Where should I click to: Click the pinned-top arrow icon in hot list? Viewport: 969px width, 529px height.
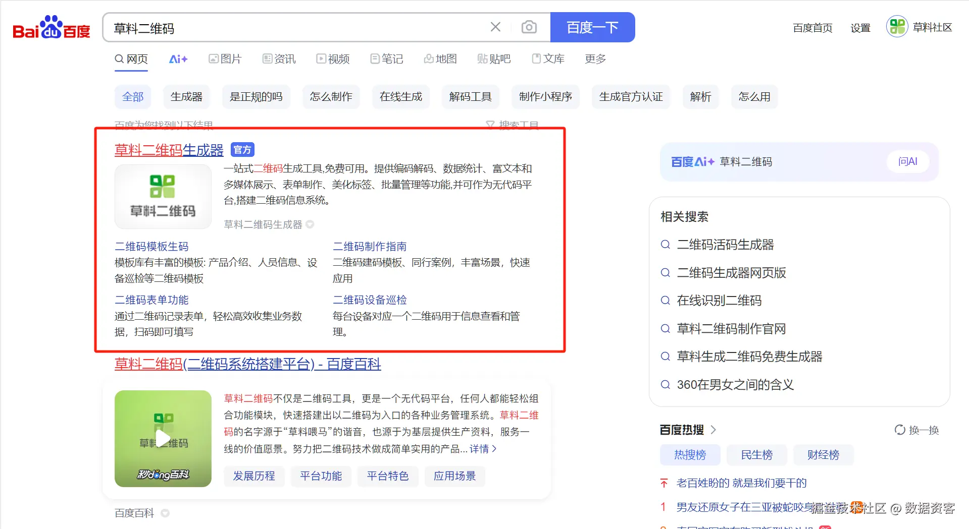coord(664,483)
